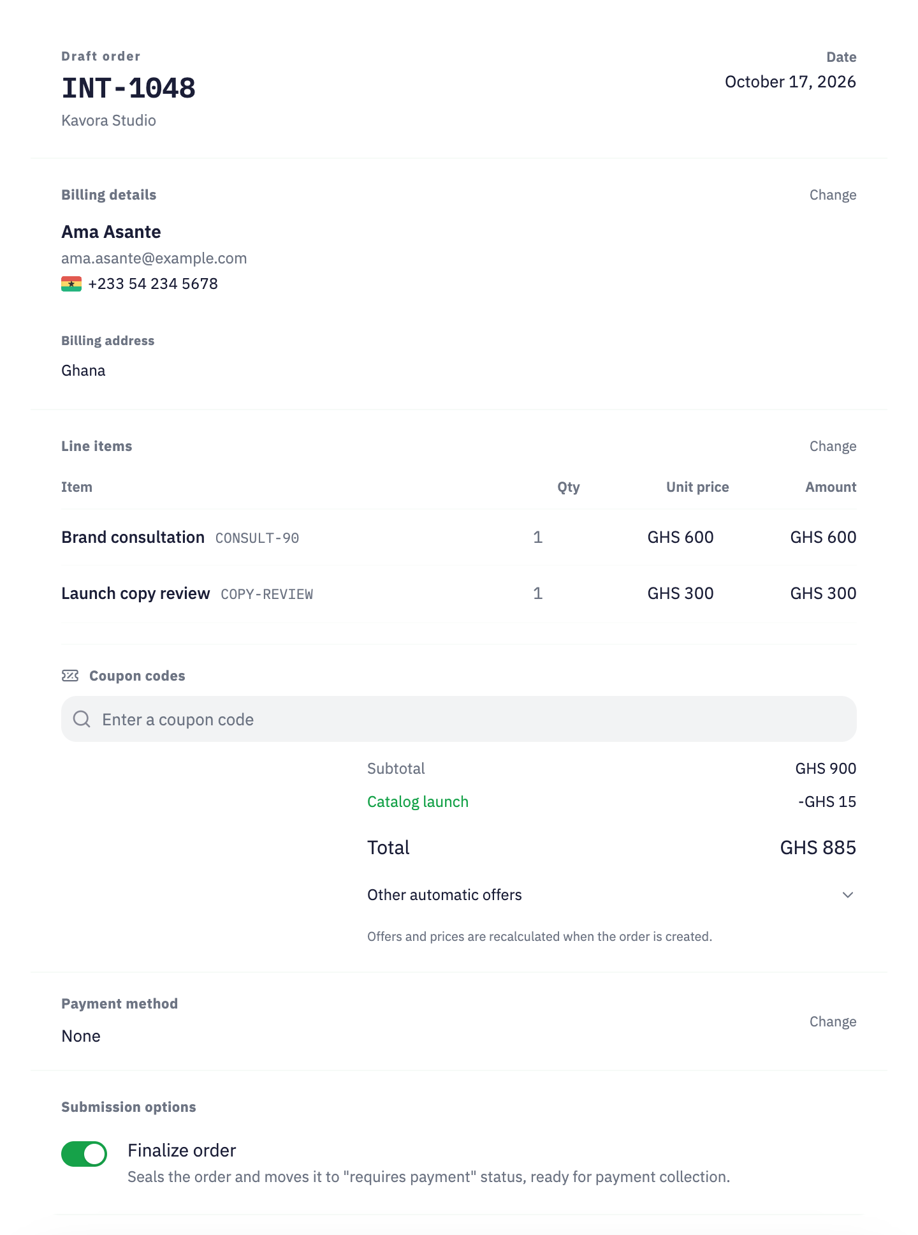Click the payment method value None
The width and height of the screenshot is (918, 1235).
(80, 1036)
